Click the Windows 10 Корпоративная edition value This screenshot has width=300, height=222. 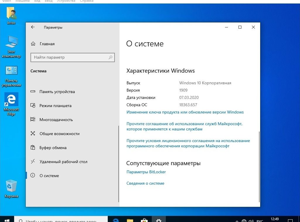pos(205,83)
